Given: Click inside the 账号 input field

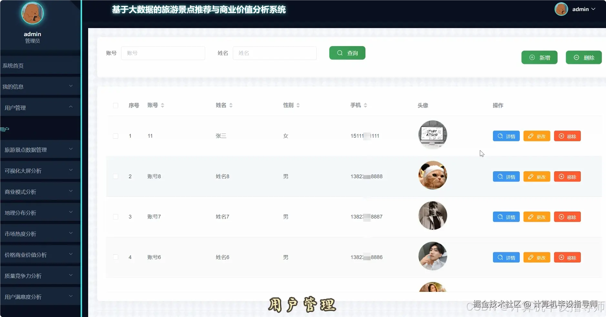Looking at the screenshot, I should click(x=163, y=53).
